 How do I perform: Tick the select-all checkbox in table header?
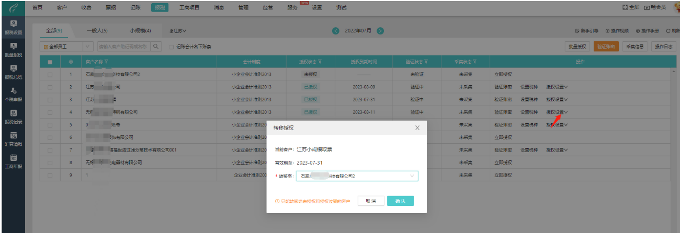point(50,62)
